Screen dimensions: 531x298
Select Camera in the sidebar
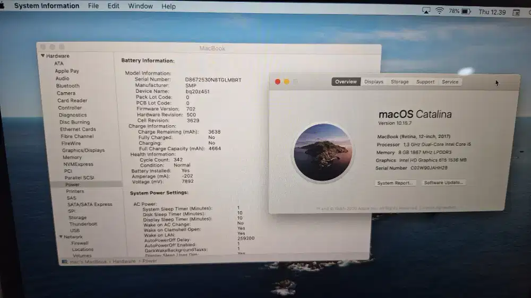(x=66, y=93)
